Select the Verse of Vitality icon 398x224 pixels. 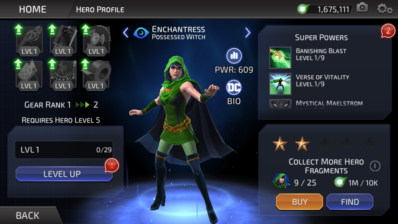coord(280,84)
